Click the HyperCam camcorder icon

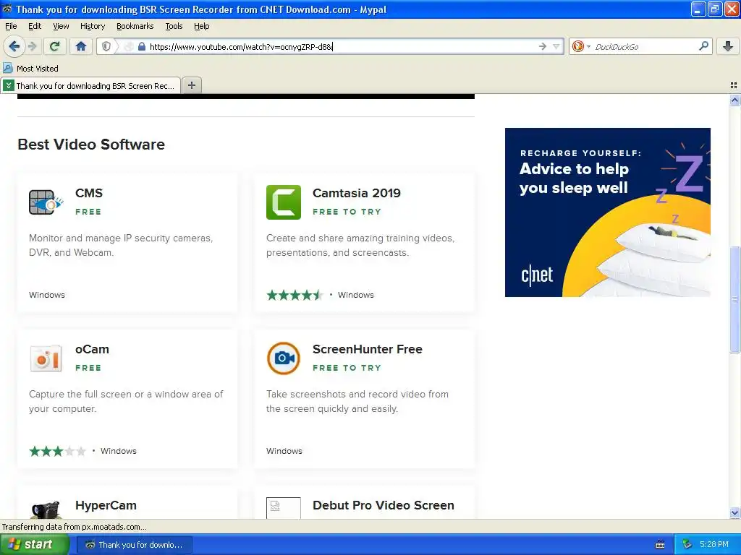pos(46,510)
